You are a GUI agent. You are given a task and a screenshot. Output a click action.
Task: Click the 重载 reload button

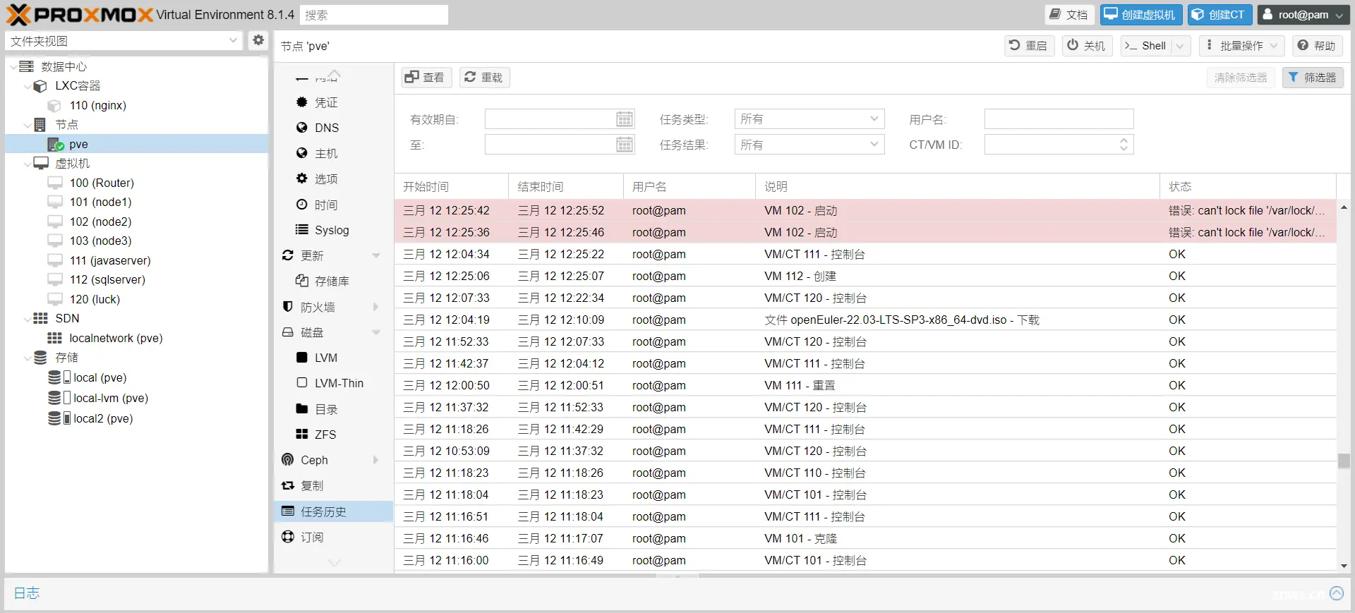pos(484,78)
